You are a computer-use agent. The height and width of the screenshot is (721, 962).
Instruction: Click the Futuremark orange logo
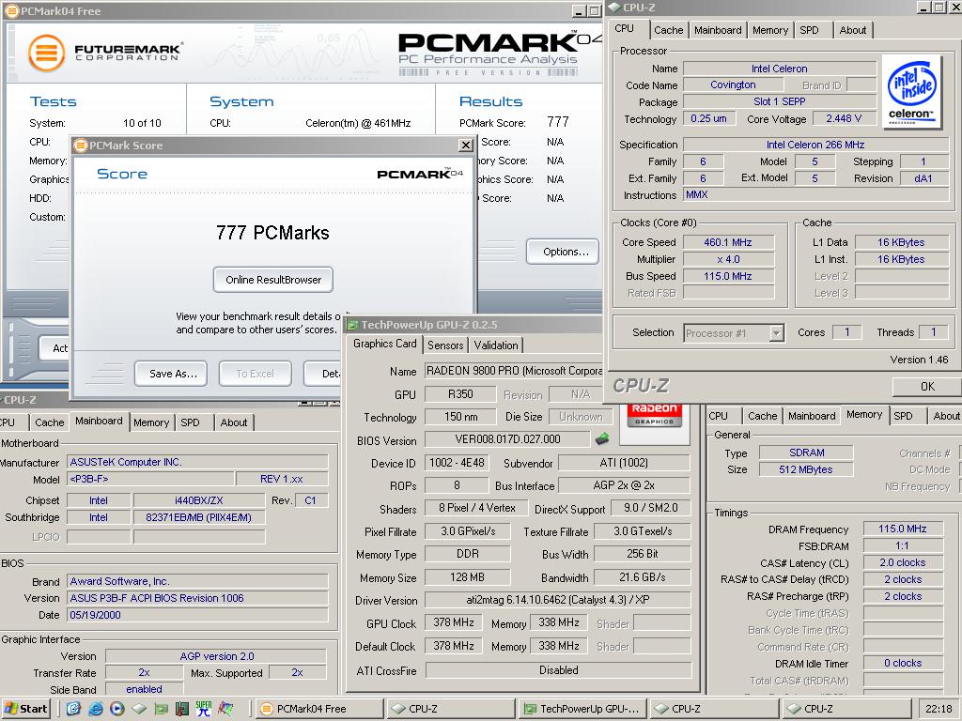coord(46,54)
